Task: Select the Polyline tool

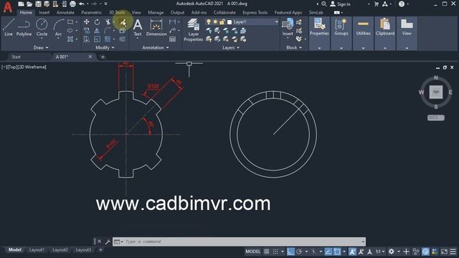Action: [x=24, y=27]
